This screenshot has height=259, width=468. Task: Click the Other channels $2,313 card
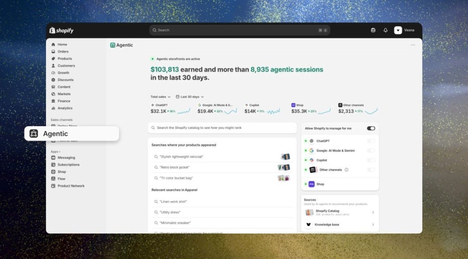coord(358,109)
